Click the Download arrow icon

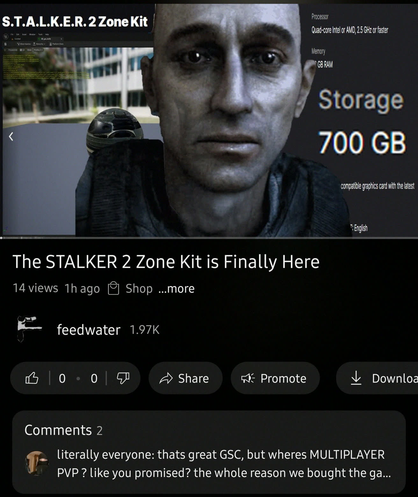pos(356,378)
